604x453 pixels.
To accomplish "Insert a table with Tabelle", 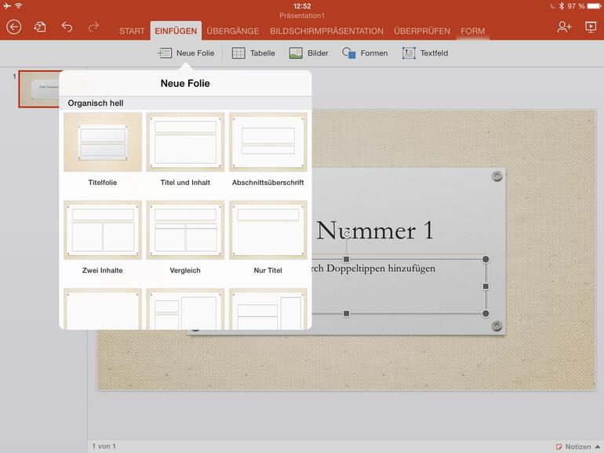I will (x=253, y=53).
